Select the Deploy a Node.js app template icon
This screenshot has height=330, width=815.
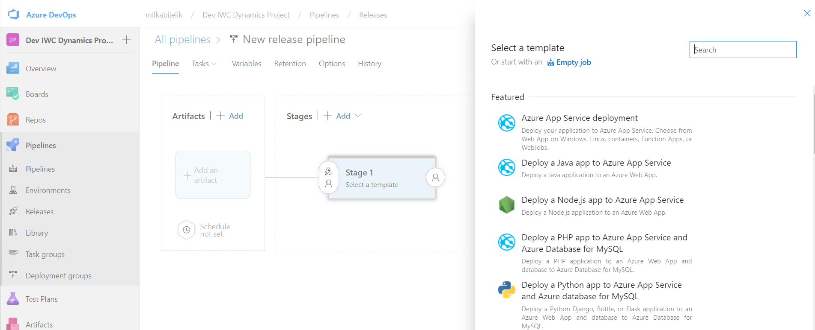(506, 205)
